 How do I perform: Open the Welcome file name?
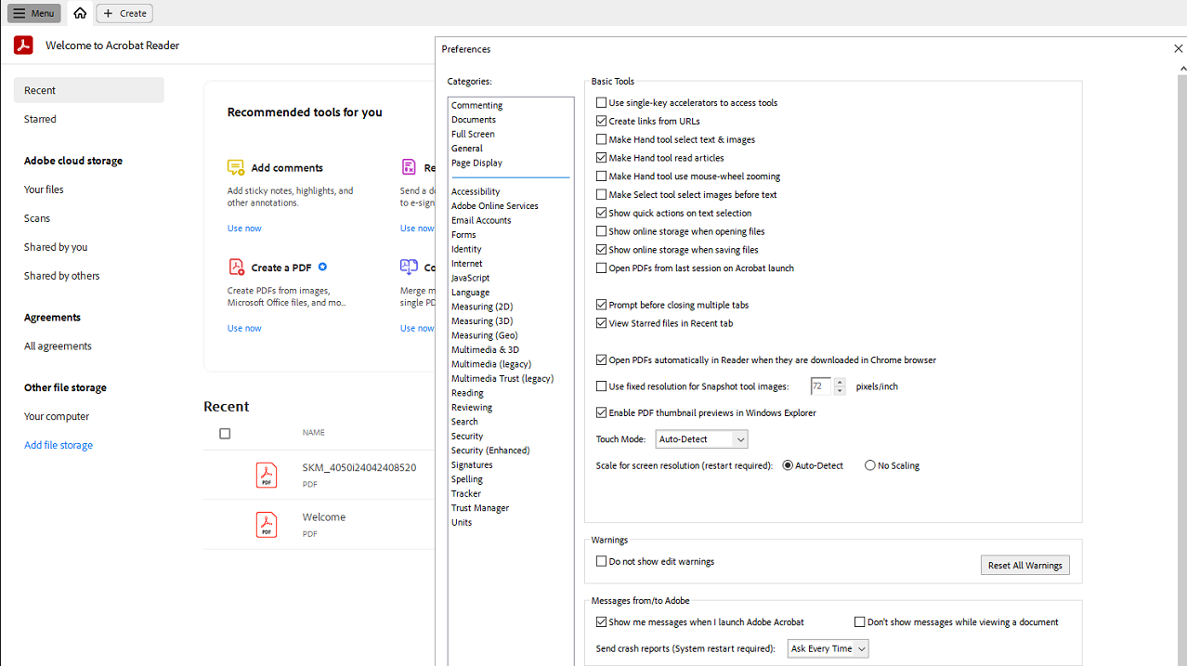(323, 517)
